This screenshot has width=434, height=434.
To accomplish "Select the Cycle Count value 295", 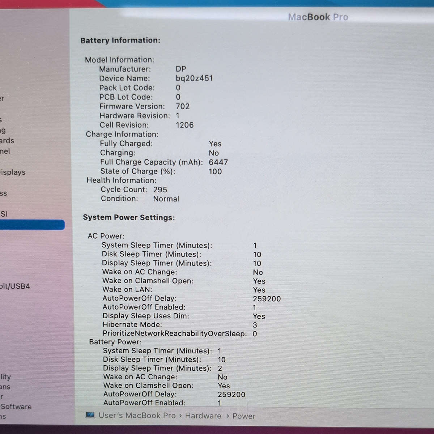I will pyautogui.click(x=160, y=190).
